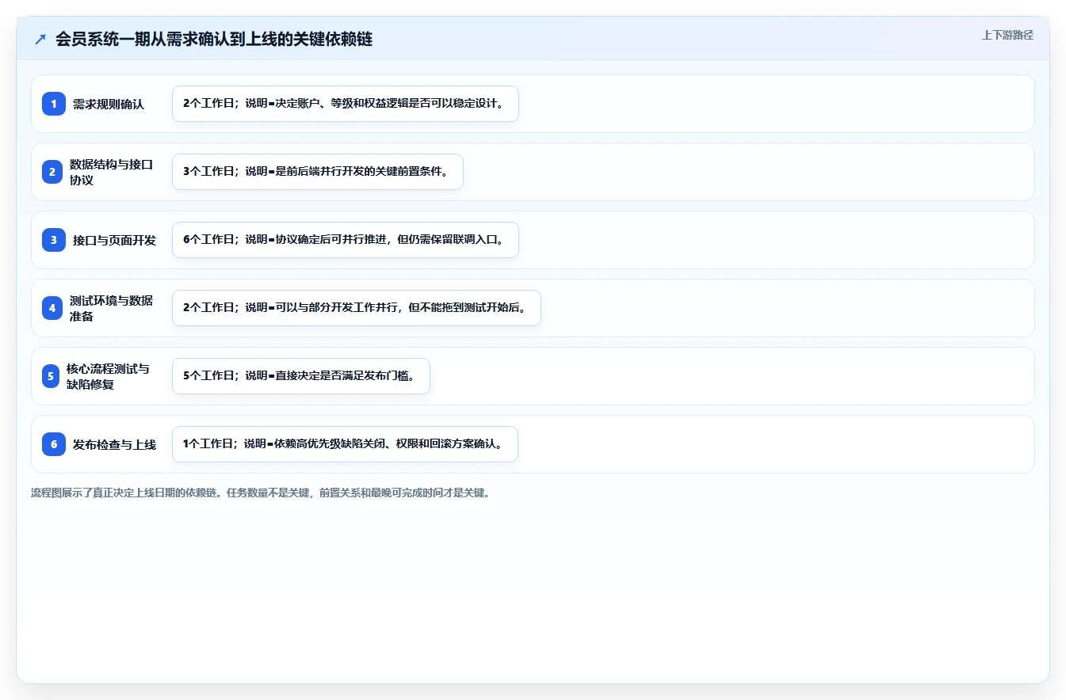
Task: Click step number badge 6
Action: coord(54,444)
